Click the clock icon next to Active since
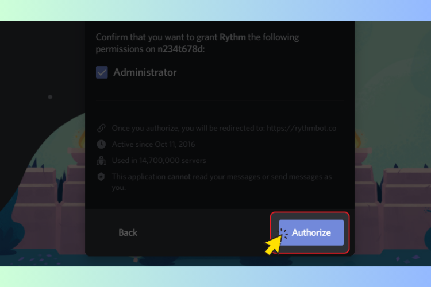The height and width of the screenshot is (287, 431). (x=101, y=144)
